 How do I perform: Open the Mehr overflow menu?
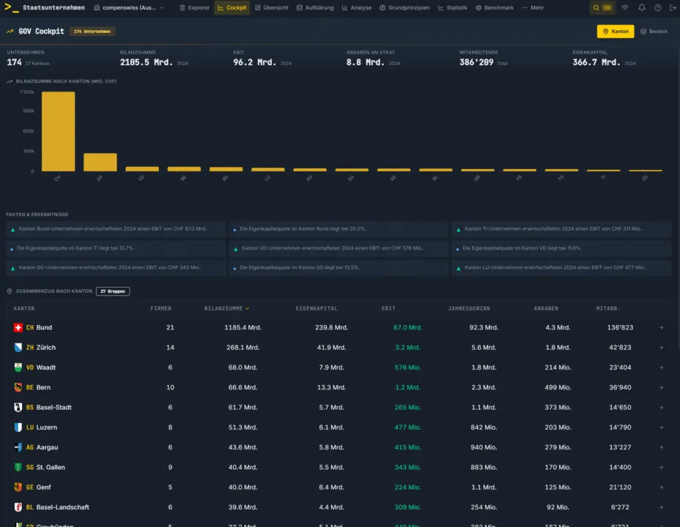click(x=533, y=8)
